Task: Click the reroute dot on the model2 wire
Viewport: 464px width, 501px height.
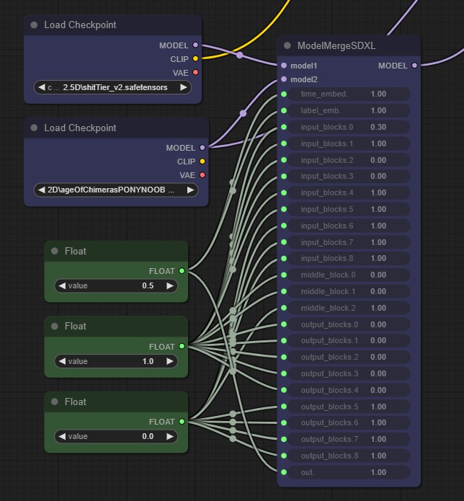Action: [x=243, y=113]
